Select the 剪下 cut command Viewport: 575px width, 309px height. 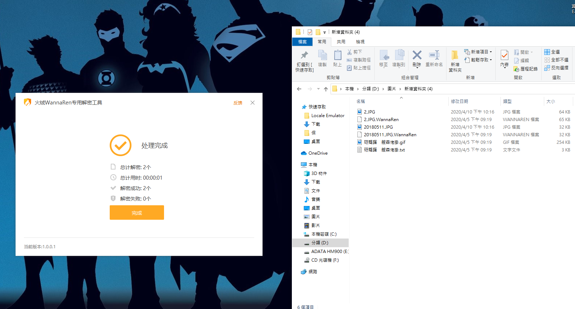click(354, 52)
